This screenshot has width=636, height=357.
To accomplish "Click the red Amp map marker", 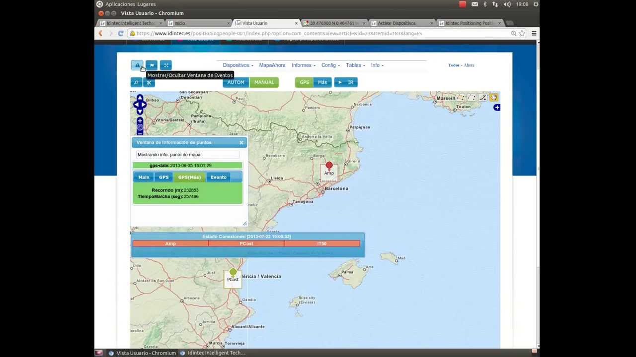I will [x=329, y=165].
